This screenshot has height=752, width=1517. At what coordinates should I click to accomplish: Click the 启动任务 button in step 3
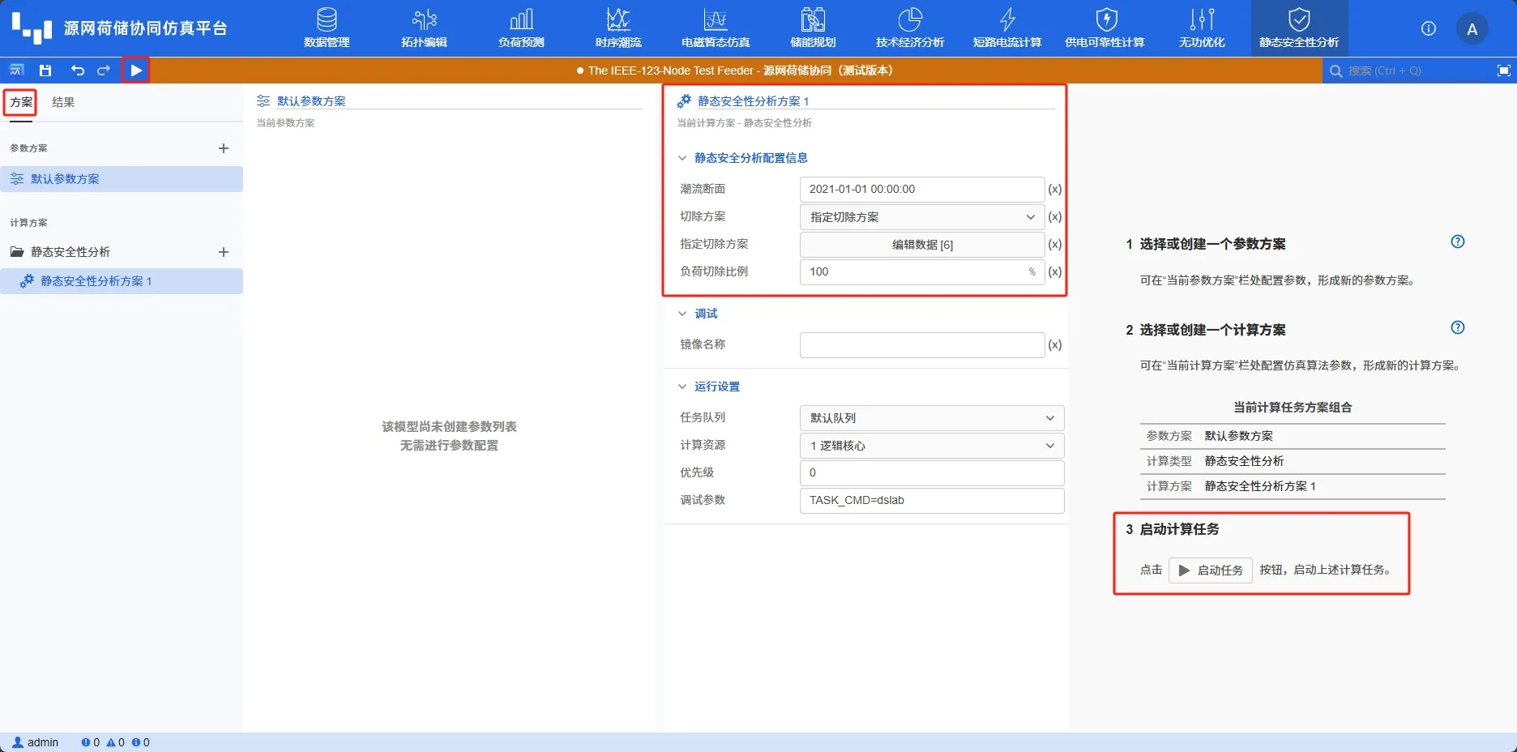1211,570
